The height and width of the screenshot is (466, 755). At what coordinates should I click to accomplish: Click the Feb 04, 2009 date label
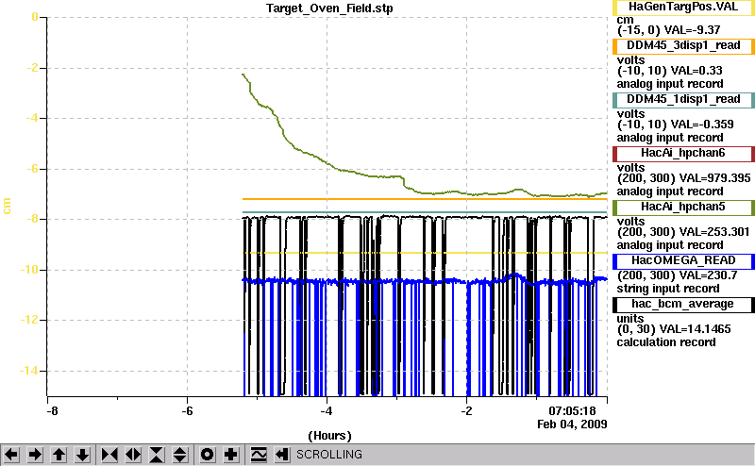click(x=572, y=424)
